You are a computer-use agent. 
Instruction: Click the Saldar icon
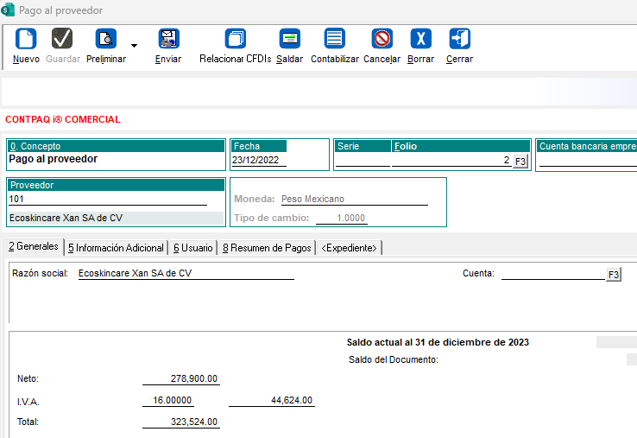click(289, 39)
